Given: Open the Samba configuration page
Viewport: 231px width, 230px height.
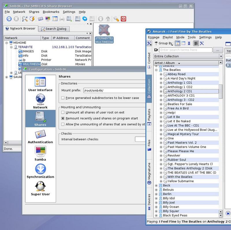Looking at the screenshot, I should [40, 154].
